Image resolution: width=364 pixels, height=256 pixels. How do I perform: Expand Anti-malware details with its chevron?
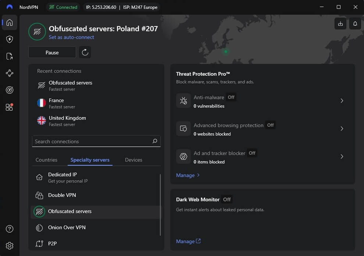tap(342, 101)
